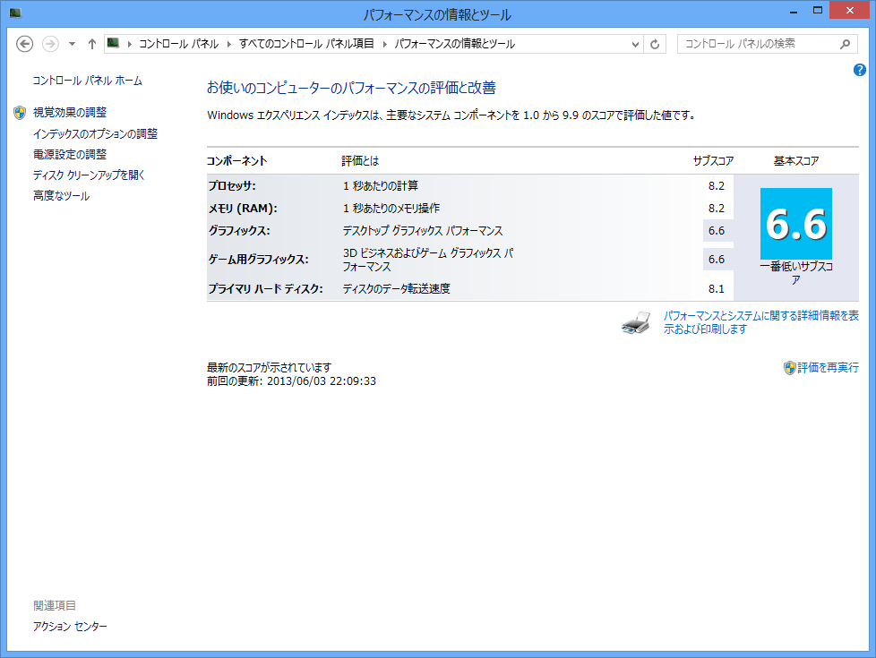Close the window
Image resolution: width=876 pixels, height=658 pixels.
point(850,10)
